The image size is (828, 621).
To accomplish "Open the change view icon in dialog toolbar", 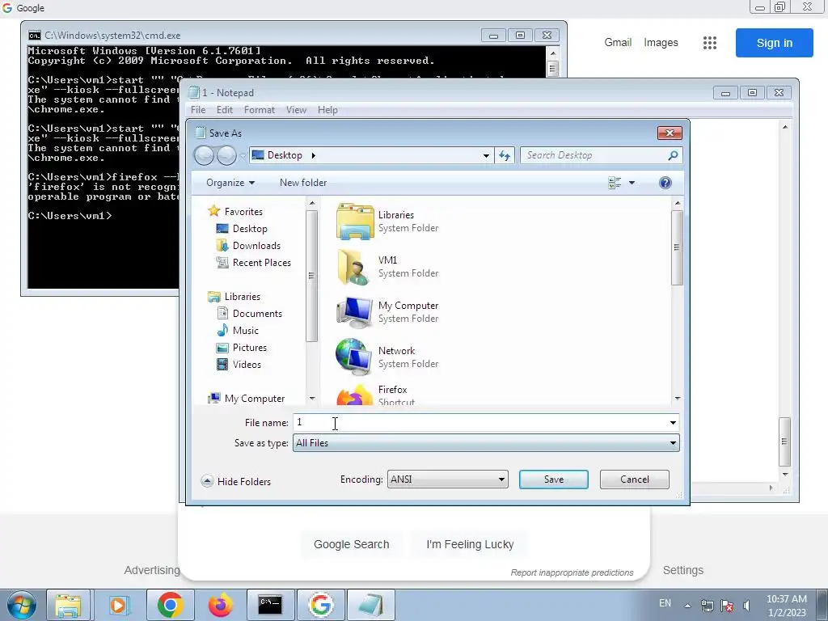I will coord(615,183).
